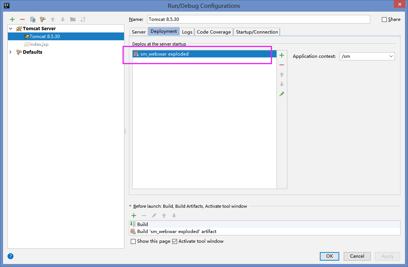Viewport: 408px width, 267px height.
Task: Add new configuration with green plus
Action: [12, 19]
